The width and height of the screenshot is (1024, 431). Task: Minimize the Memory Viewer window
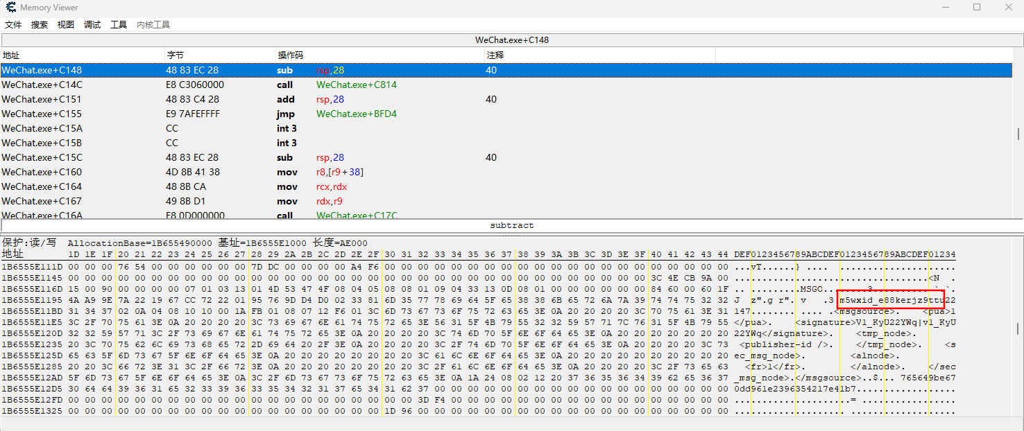[945, 8]
